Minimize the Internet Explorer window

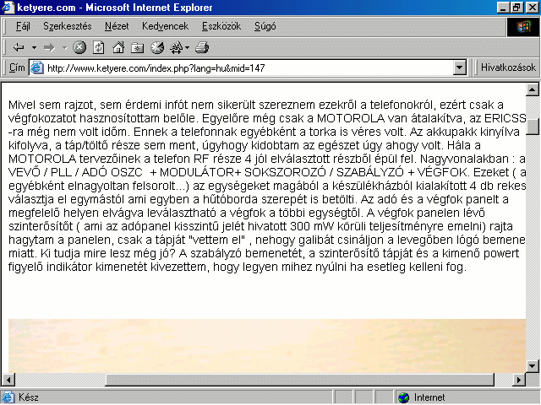[x=503, y=8]
